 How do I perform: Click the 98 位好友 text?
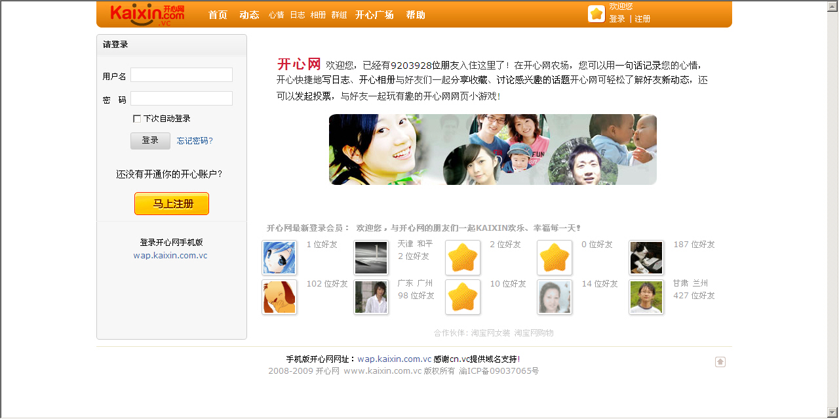(416, 296)
